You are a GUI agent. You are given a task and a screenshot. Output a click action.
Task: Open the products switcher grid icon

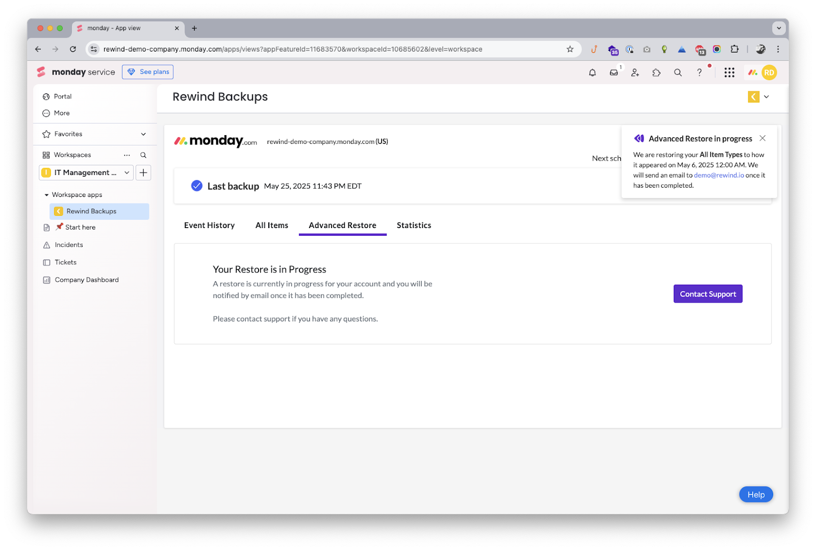click(729, 72)
